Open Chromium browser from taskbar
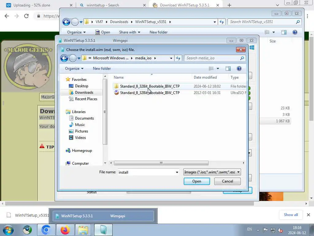Screen dimensions: 314x236 tap(46, 230)
